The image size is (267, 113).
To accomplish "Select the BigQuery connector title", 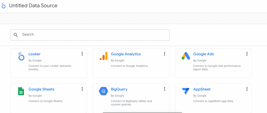I will 119,89.
